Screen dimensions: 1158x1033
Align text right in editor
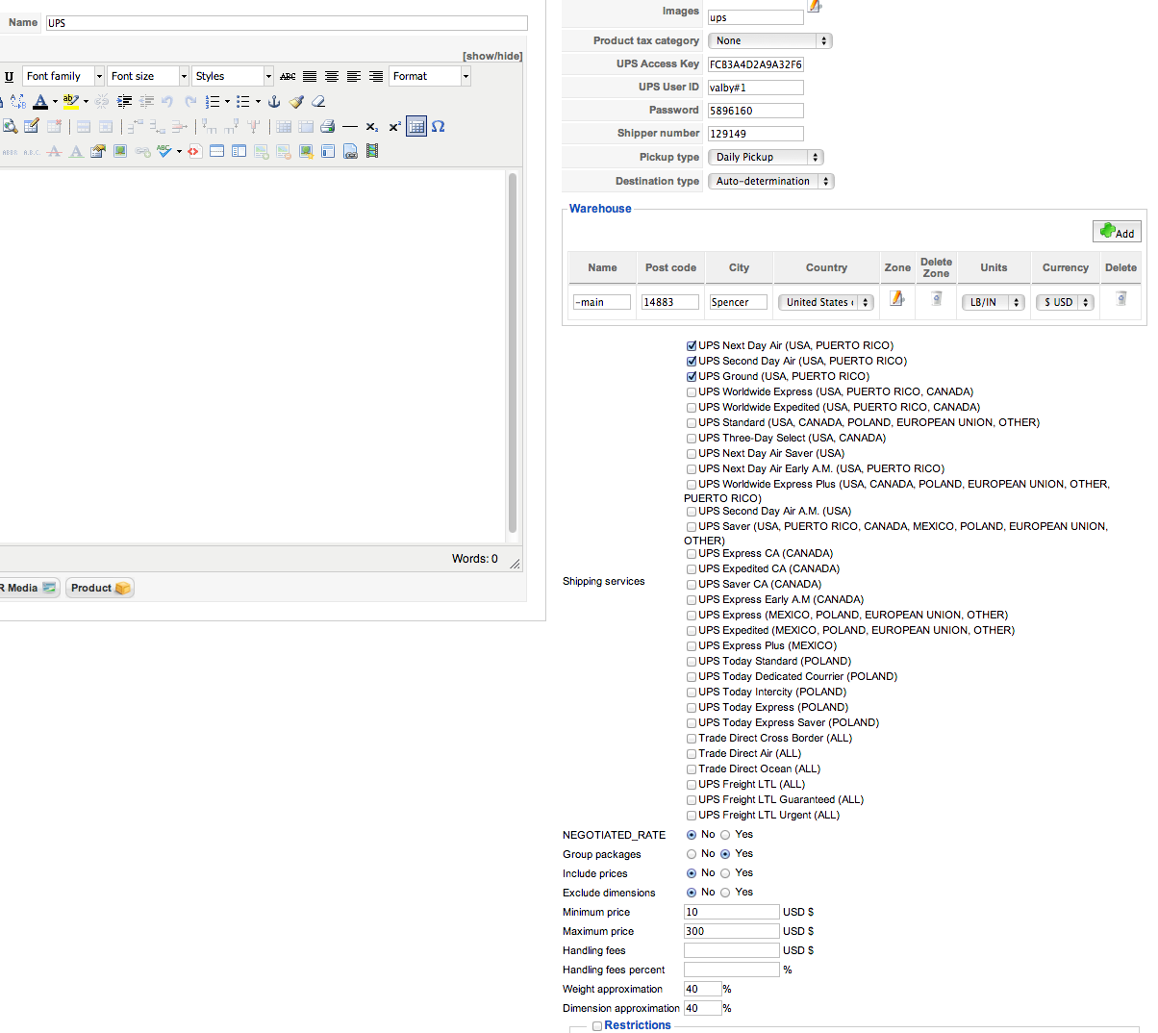pyautogui.click(x=376, y=76)
